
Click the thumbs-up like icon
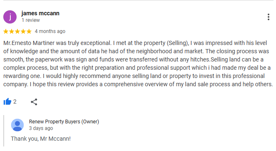coord(7,101)
